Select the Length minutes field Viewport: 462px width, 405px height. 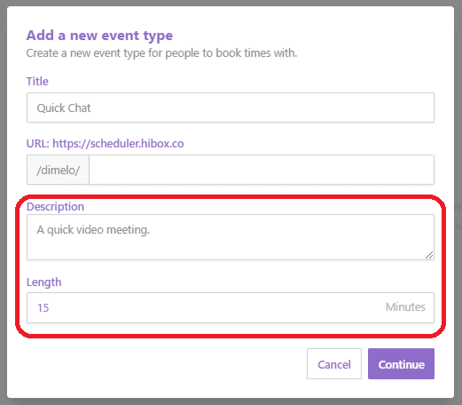coord(231,307)
